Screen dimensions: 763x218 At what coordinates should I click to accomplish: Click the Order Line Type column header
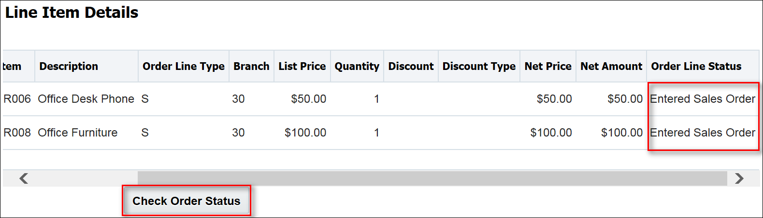[x=183, y=67]
